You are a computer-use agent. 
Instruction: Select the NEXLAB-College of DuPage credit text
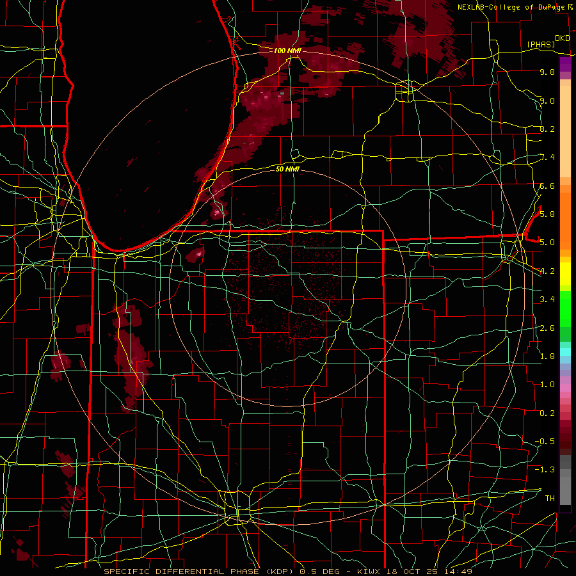tap(512, 7)
